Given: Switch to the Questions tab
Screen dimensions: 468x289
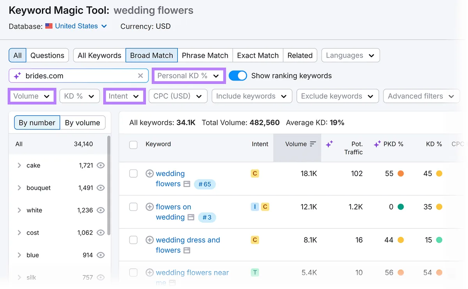Looking at the screenshot, I should pos(48,55).
